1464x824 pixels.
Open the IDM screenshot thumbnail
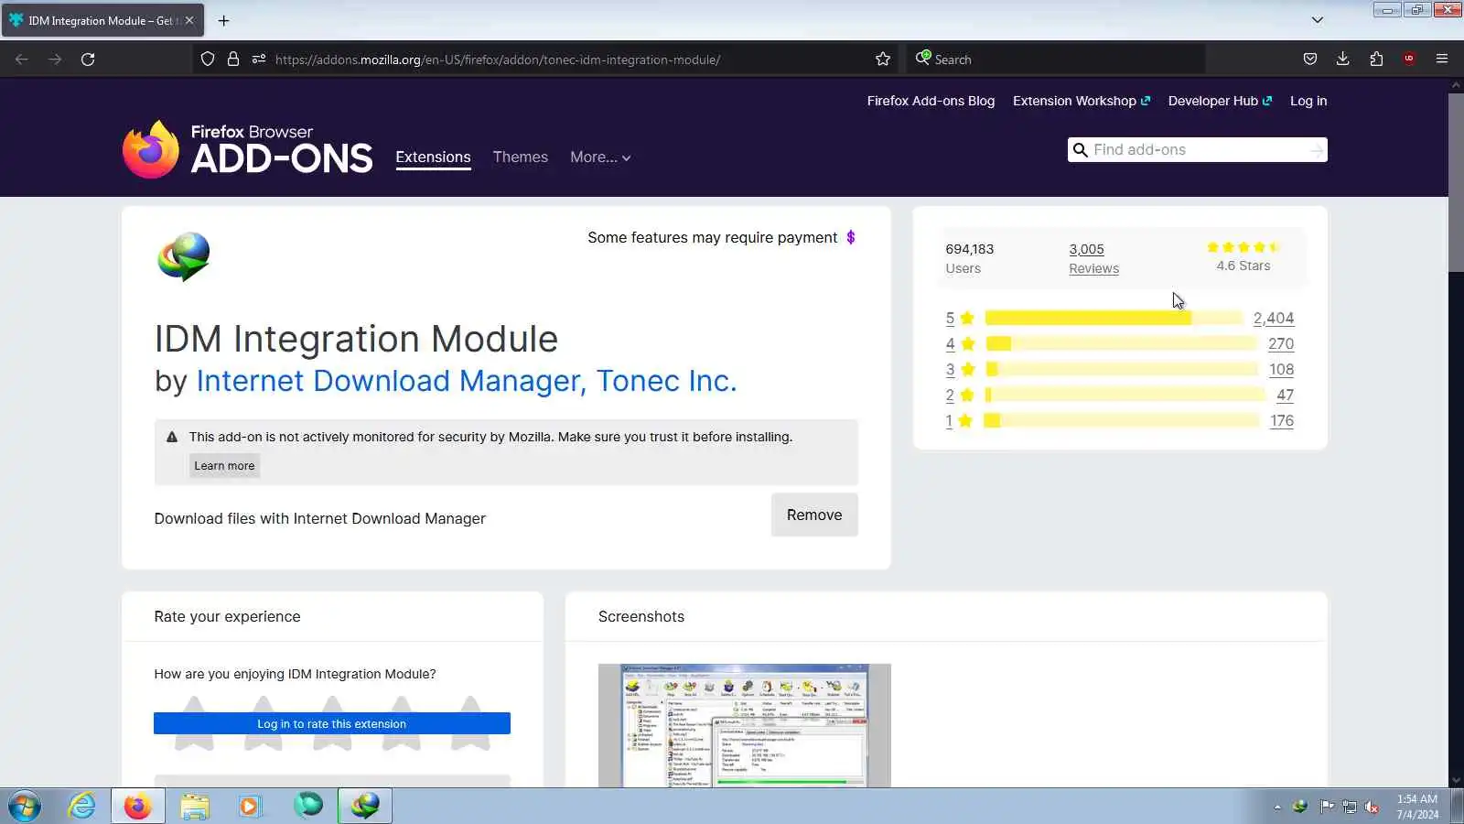coord(745,726)
